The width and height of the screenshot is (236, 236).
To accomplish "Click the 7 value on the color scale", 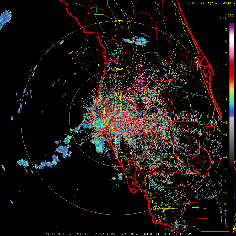I will coord(226,29).
